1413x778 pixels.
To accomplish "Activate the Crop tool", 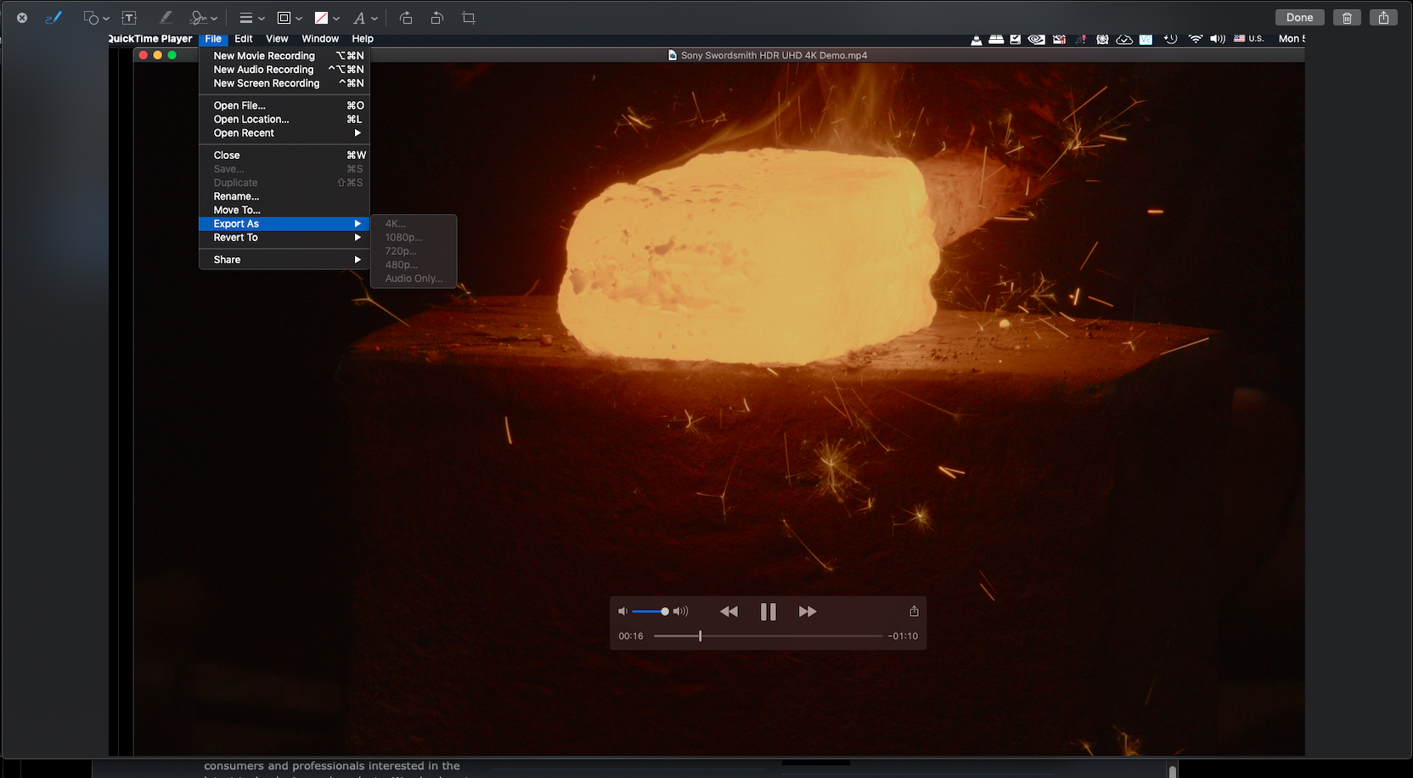I will coord(468,18).
